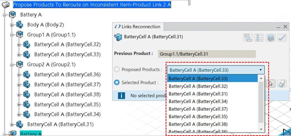Expand the Body A (Body.2) node

(x=12, y=25)
